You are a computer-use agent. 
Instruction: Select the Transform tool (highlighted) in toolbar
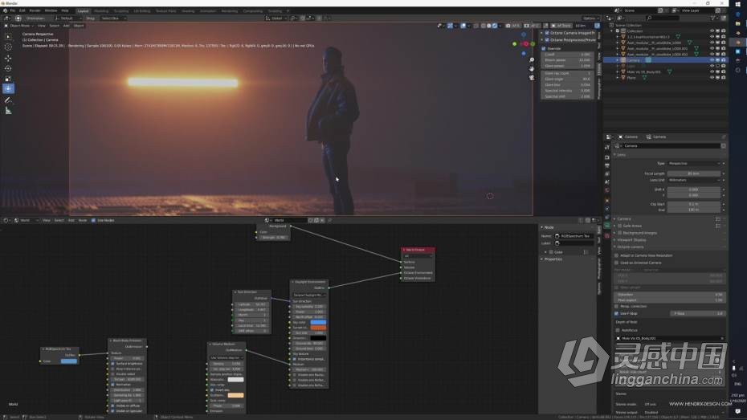[x=8, y=89]
